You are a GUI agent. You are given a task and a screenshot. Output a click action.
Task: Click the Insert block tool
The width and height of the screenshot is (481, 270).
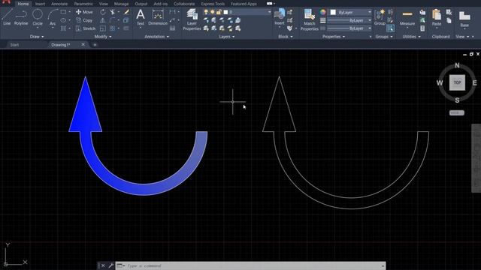click(x=280, y=17)
